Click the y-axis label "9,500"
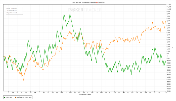 pyautogui.click(x=169, y=12)
